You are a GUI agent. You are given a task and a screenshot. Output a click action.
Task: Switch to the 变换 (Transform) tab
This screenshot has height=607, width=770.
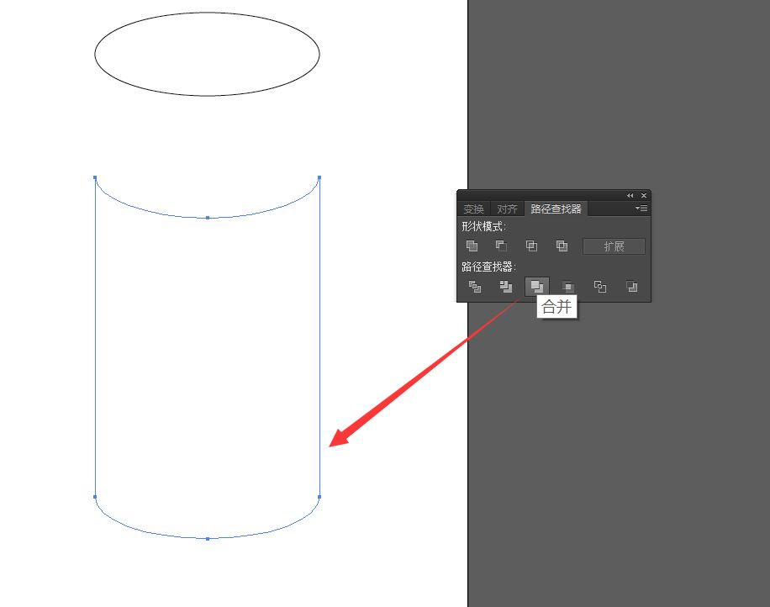point(474,209)
